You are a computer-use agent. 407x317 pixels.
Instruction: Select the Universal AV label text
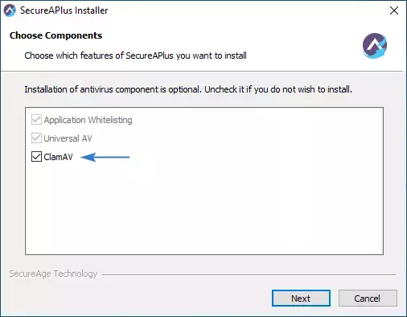(x=68, y=138)
